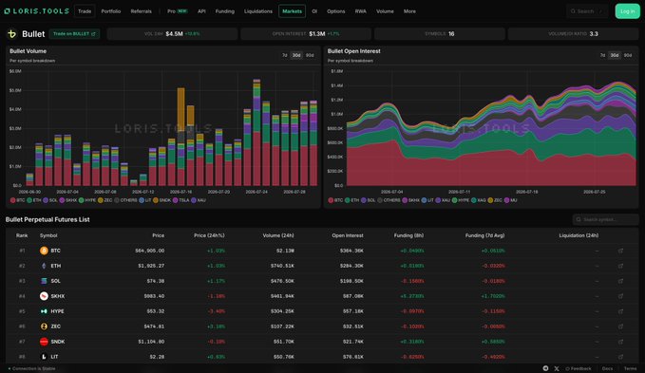645x373 pixels.
Task: Sort table by Funding (8h) column
Action: point(408,235)
